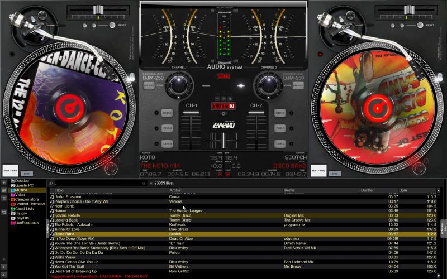
Task: Expand the Playlists tree node
Action: point(9,218)
